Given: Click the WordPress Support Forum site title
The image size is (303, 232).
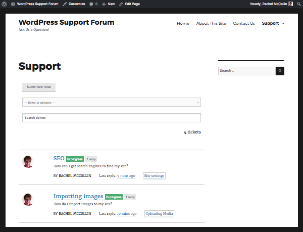Looking at the screenshot, I should click(66, 22).
